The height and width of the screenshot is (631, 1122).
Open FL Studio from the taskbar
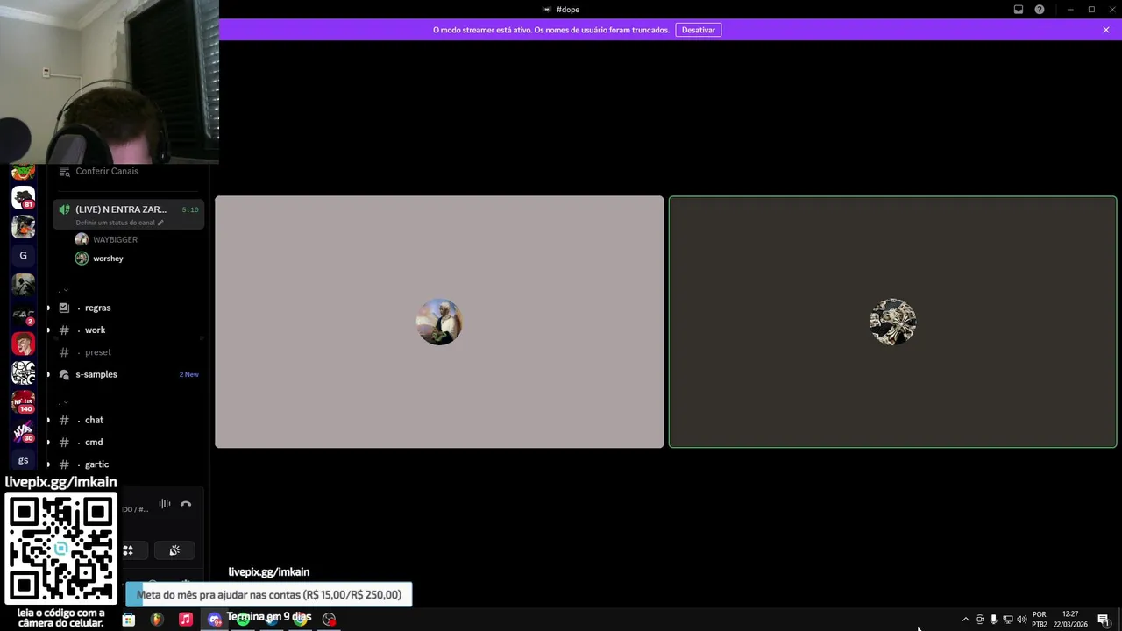coord(157,620)
